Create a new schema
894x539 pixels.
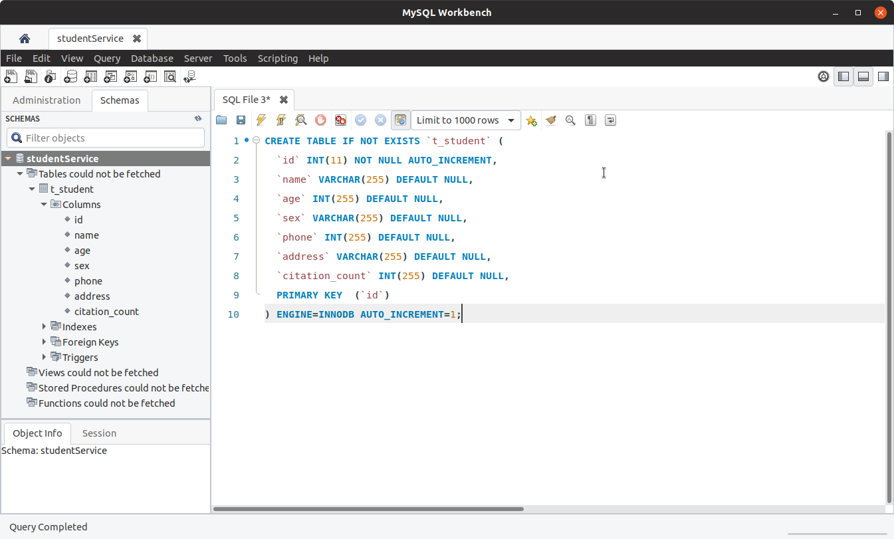point(70,76)
